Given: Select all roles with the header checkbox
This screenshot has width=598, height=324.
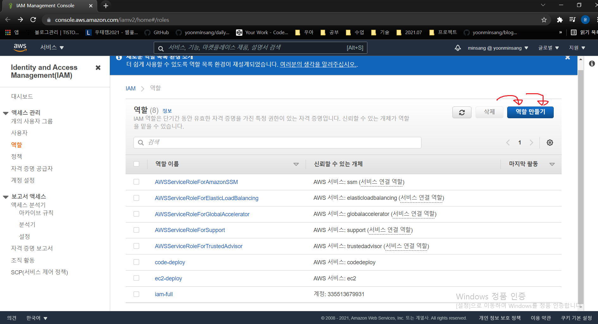Looking at the screenshot, I should coord(136,164).
